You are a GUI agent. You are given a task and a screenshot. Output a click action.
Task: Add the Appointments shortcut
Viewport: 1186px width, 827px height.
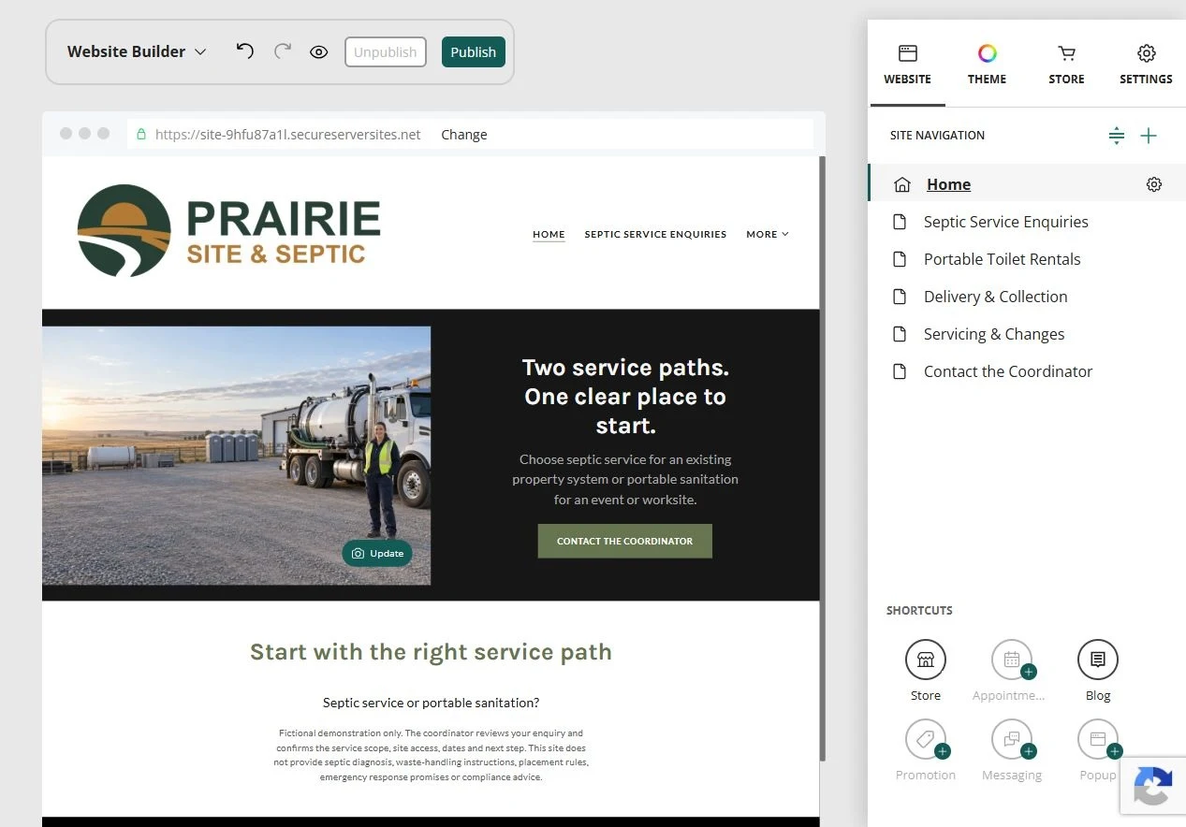click(x=1012, y=660)
